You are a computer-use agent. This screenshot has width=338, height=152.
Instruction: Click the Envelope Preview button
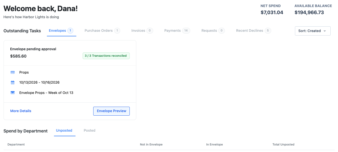pos(111,111)
